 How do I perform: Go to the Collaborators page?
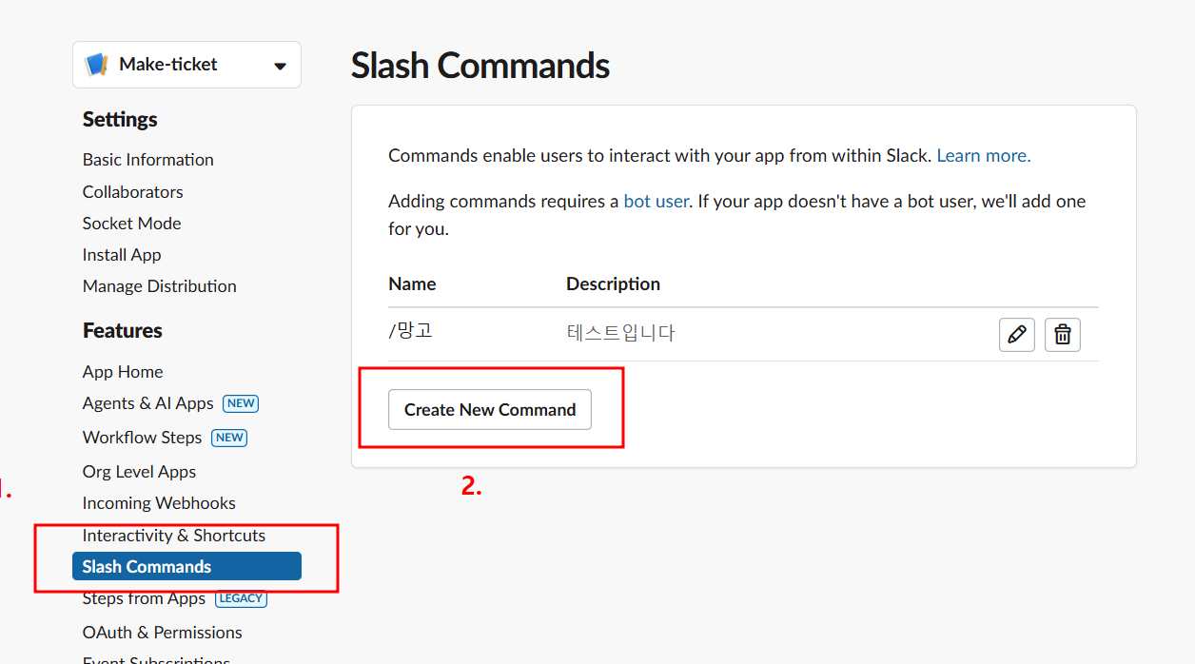pos(133,191)
